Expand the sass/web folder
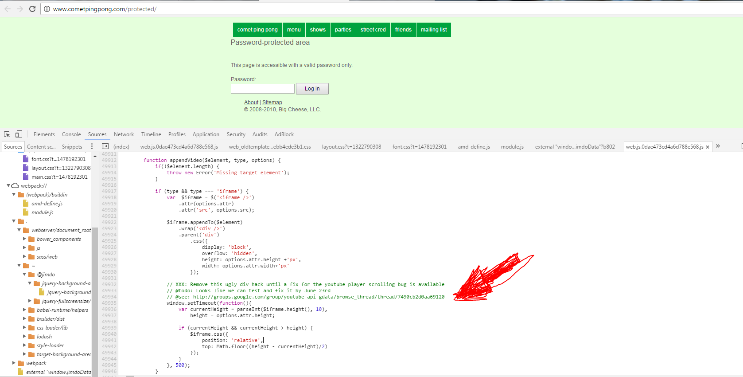The image size is (743, 377). tap(24, 256)
